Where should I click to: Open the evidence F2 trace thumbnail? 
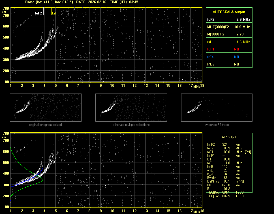217,108
